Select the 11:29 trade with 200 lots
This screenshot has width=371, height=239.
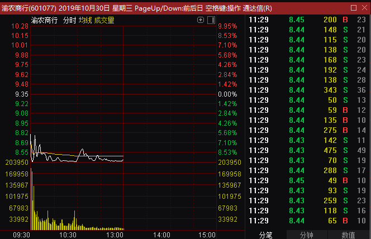[x=307, y=20]
